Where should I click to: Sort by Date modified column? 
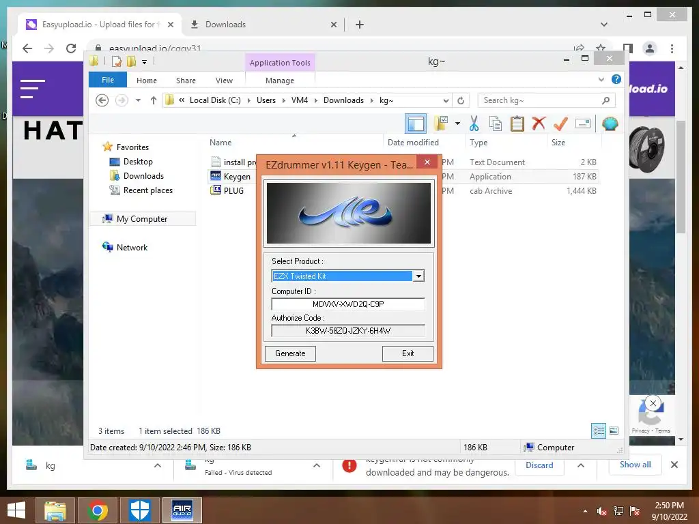coord(413,143)
